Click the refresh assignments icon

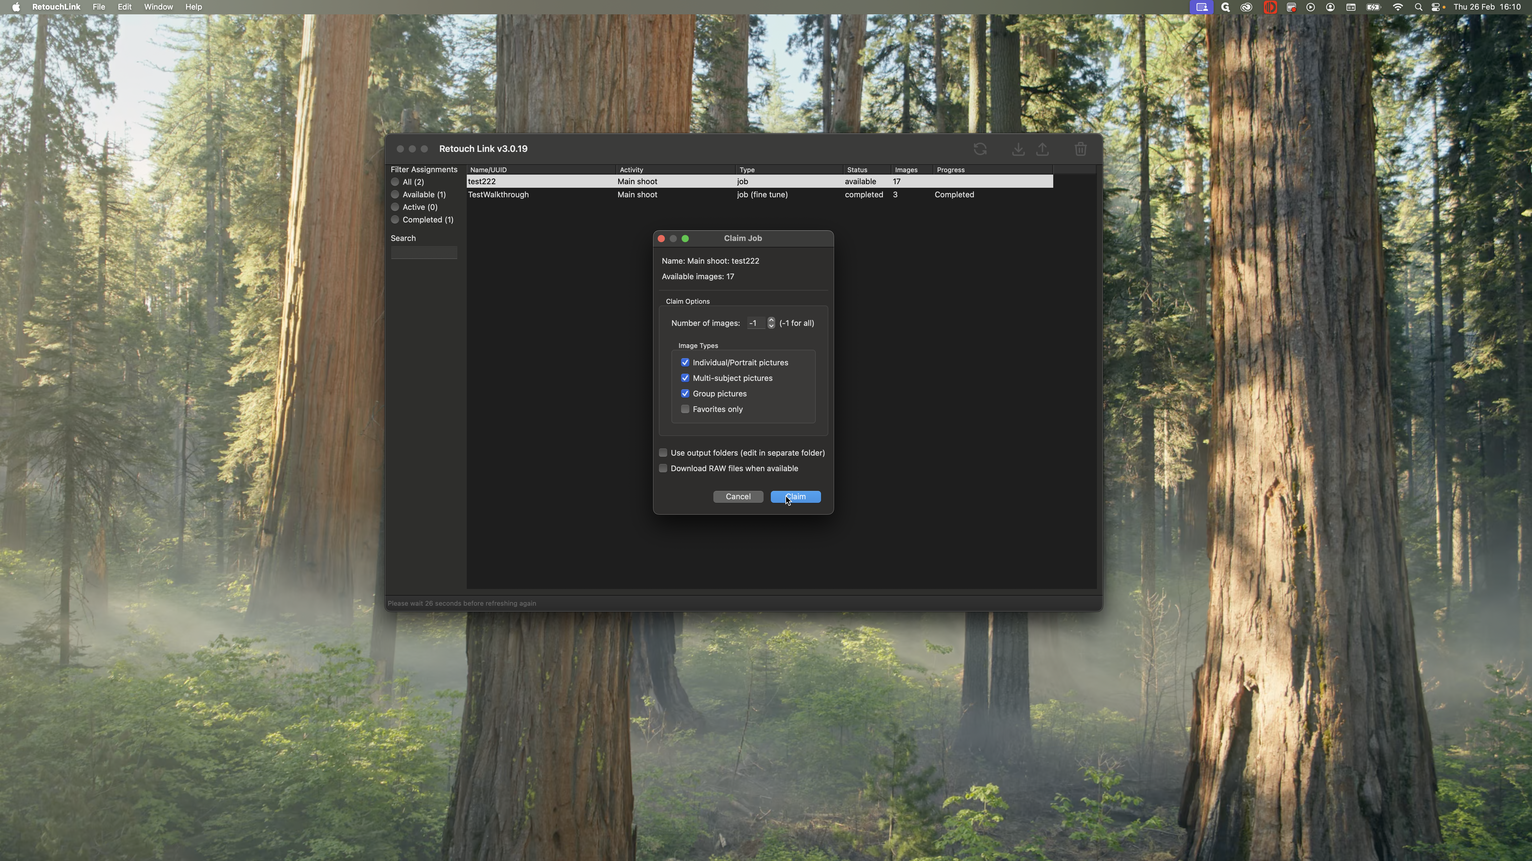coord(980,149)
